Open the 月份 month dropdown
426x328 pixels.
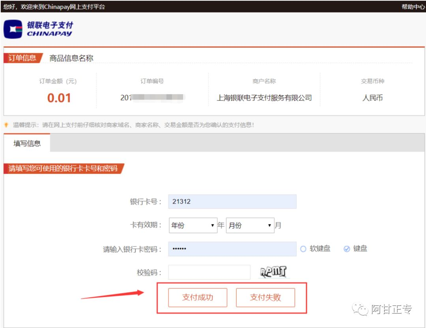tap(250, 225)
